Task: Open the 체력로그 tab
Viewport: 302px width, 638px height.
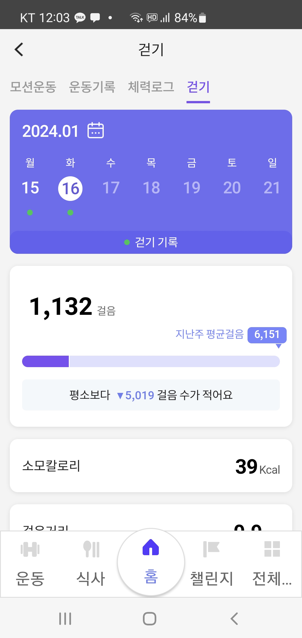Action: (x=151, y=87)
